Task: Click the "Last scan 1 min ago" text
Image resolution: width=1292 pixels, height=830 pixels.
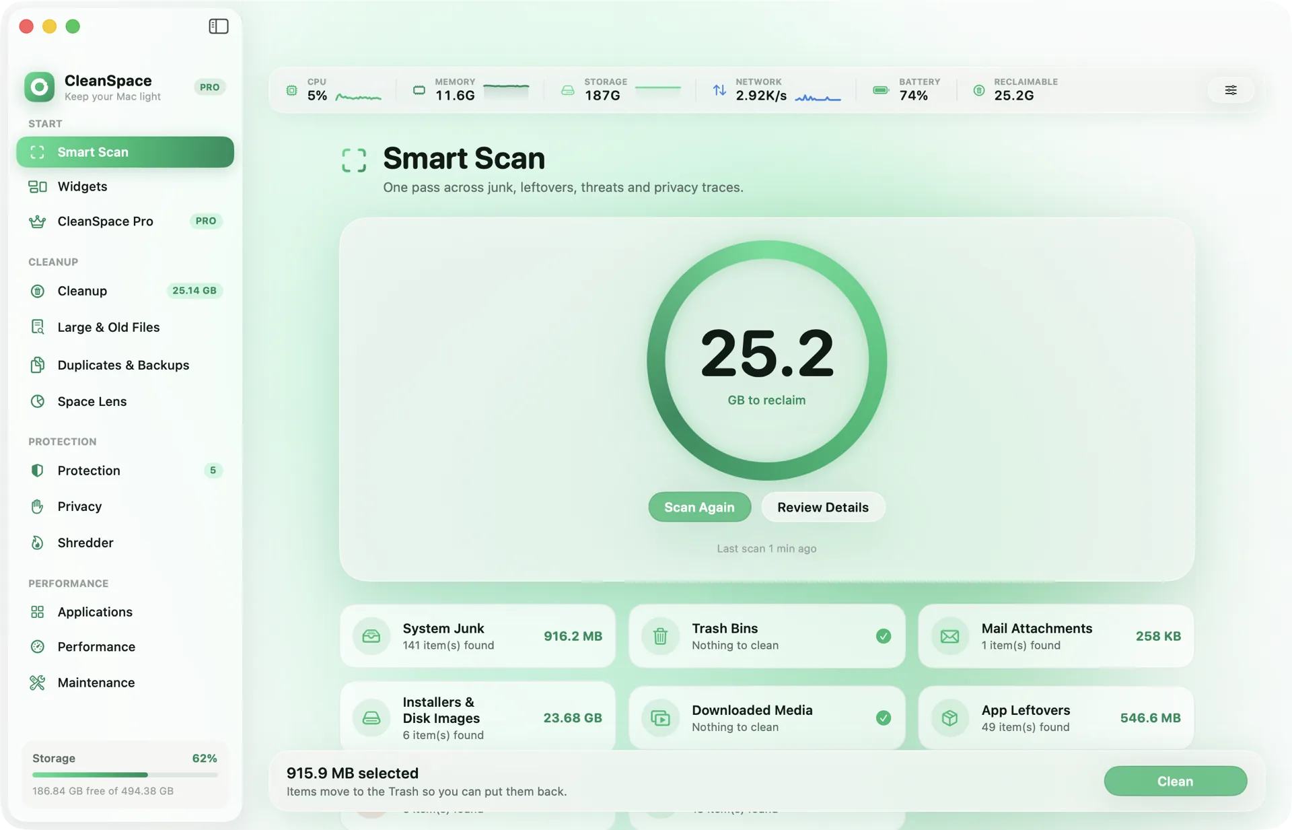Action: (x=766, y=549)
